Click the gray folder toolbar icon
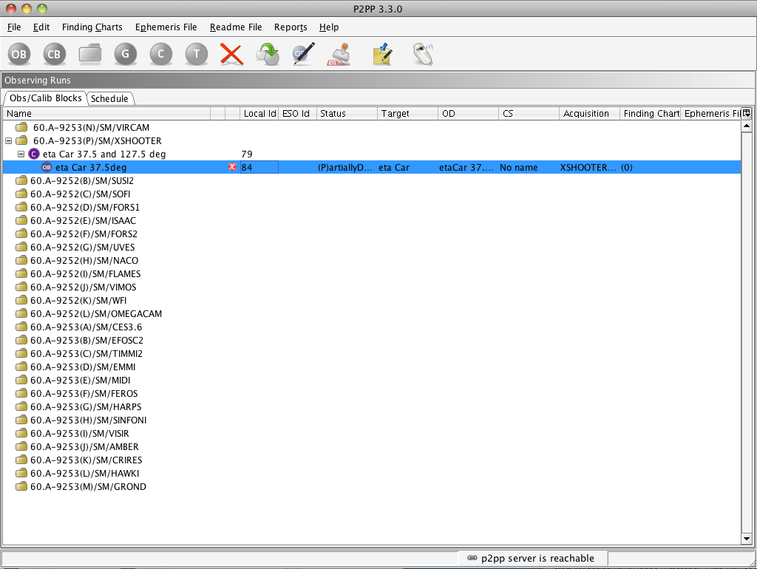Image resolution: width=757 pixels, height=569 pixels. tap(89, 53)
